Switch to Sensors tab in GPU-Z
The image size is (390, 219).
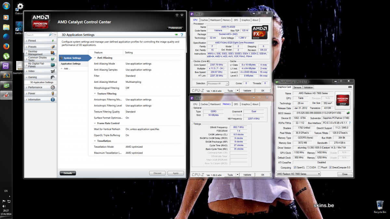click(x=297, y=87)
